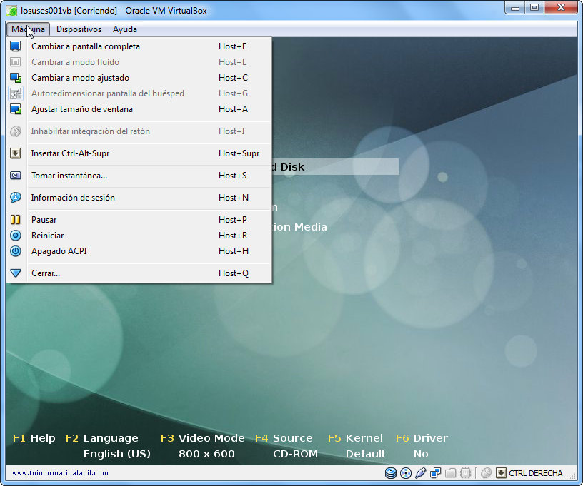Viewport: 583px width, 486px height.
Task: Click the mouse capture status icon
Action: coord(486,473)
